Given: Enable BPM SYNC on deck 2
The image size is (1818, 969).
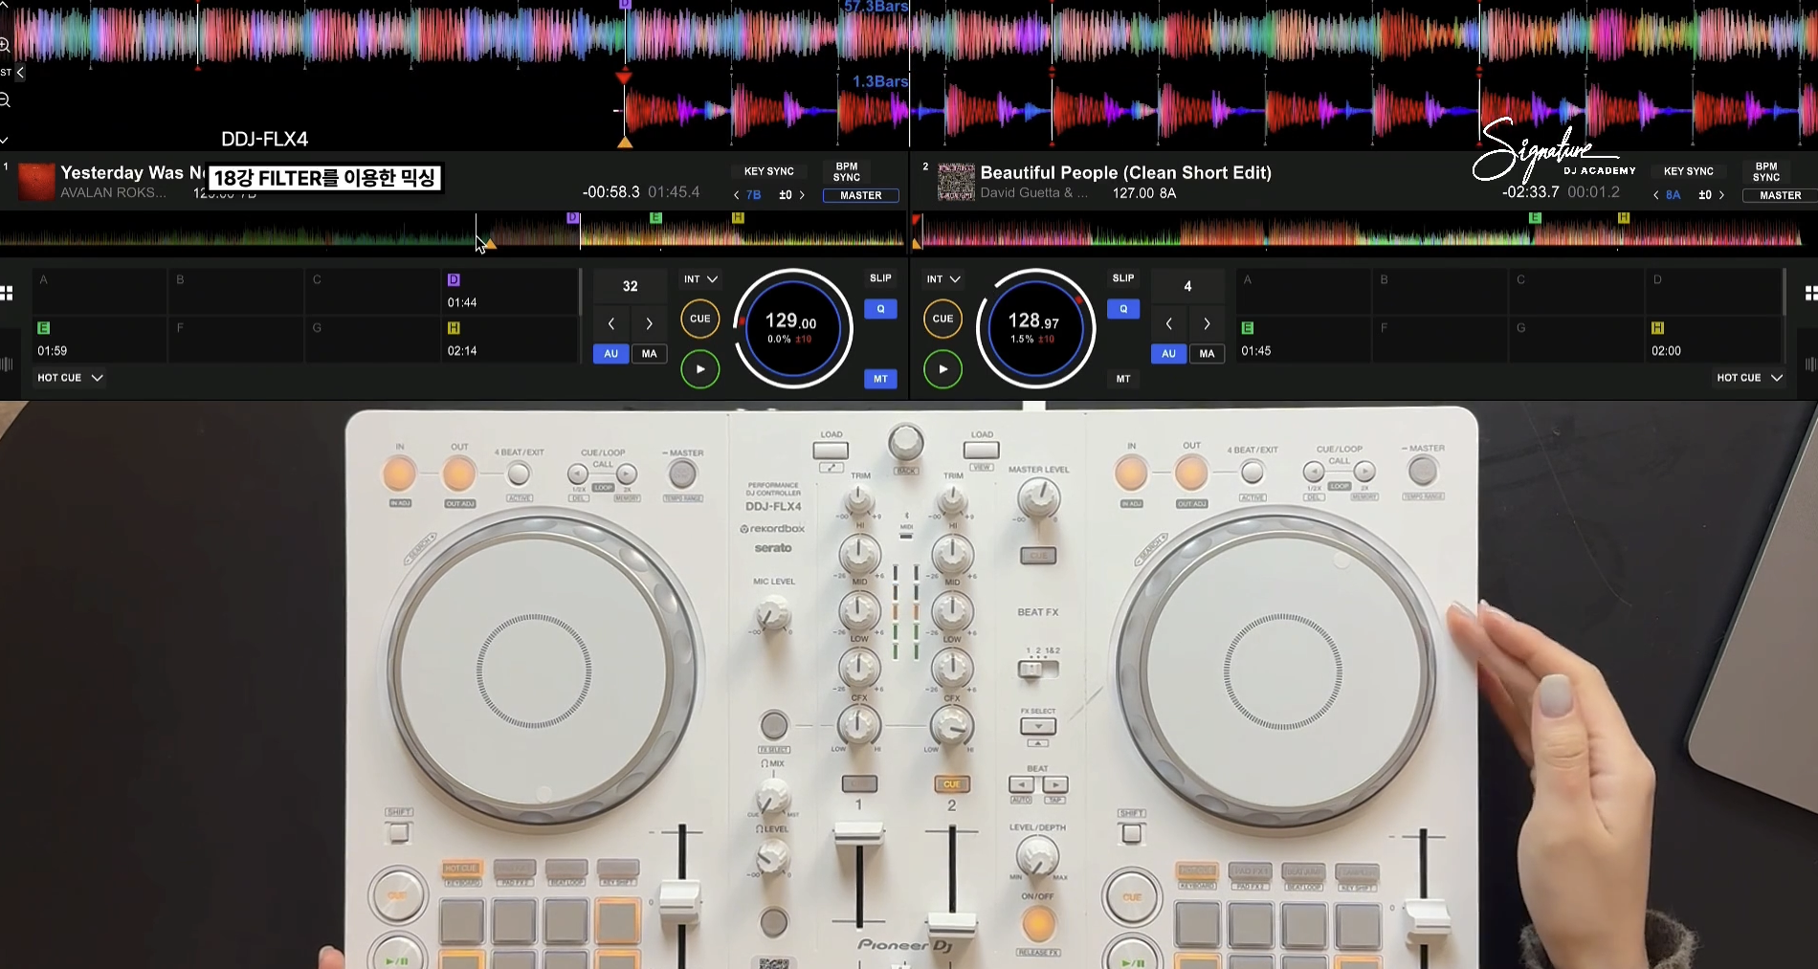Looking at the screenshot, I should (1766, 171).
